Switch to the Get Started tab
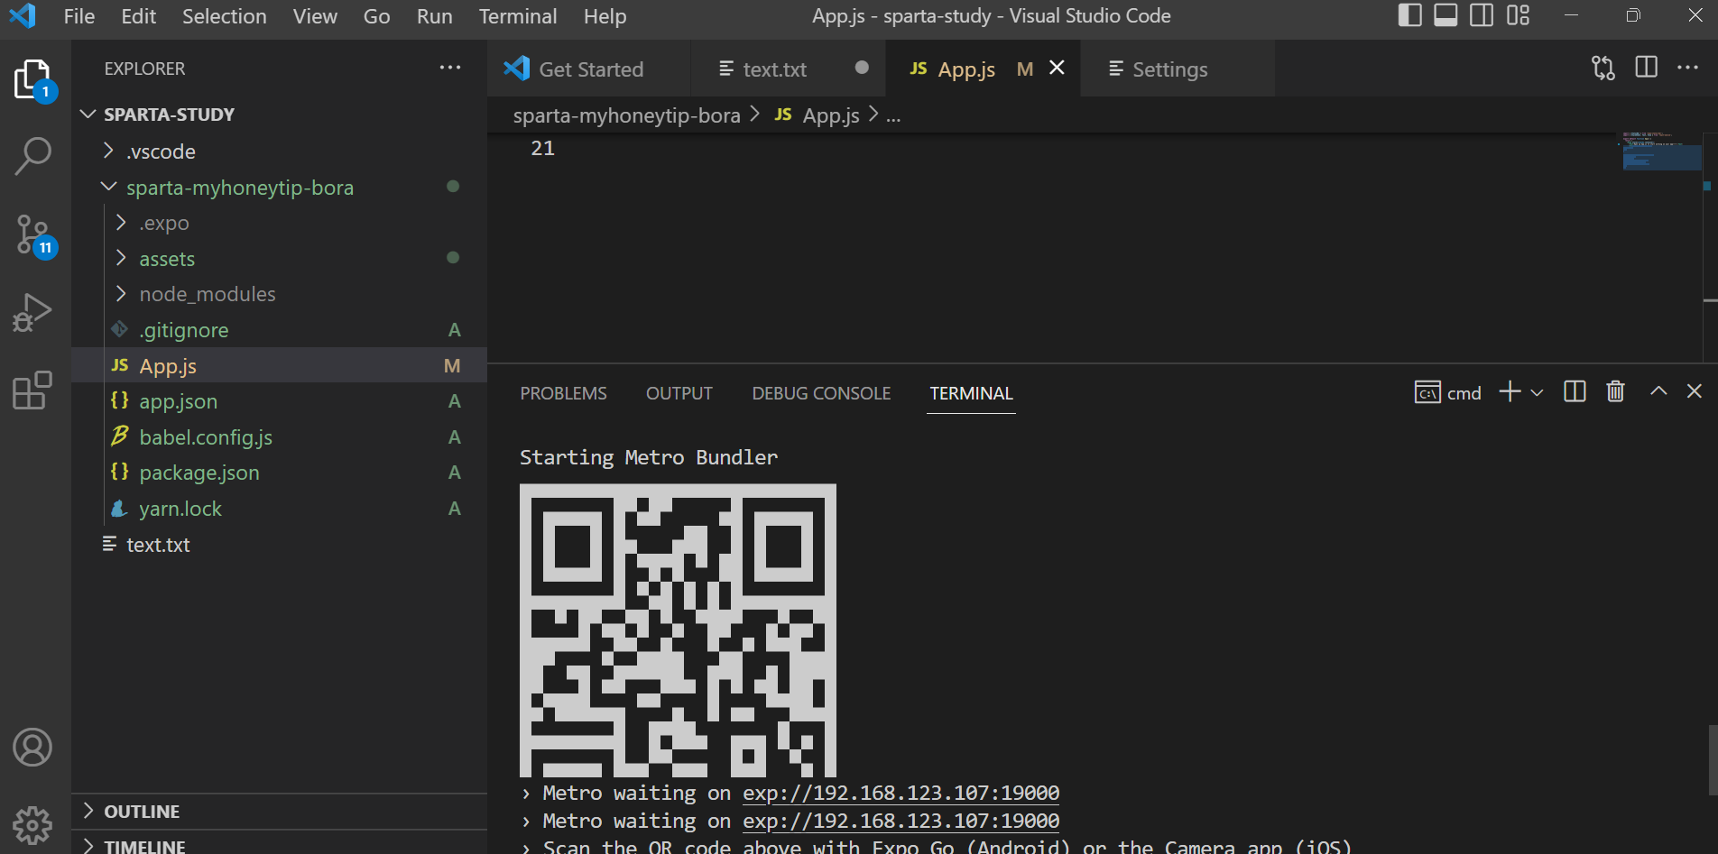1718x854 pixels. [x=589, y=69]
